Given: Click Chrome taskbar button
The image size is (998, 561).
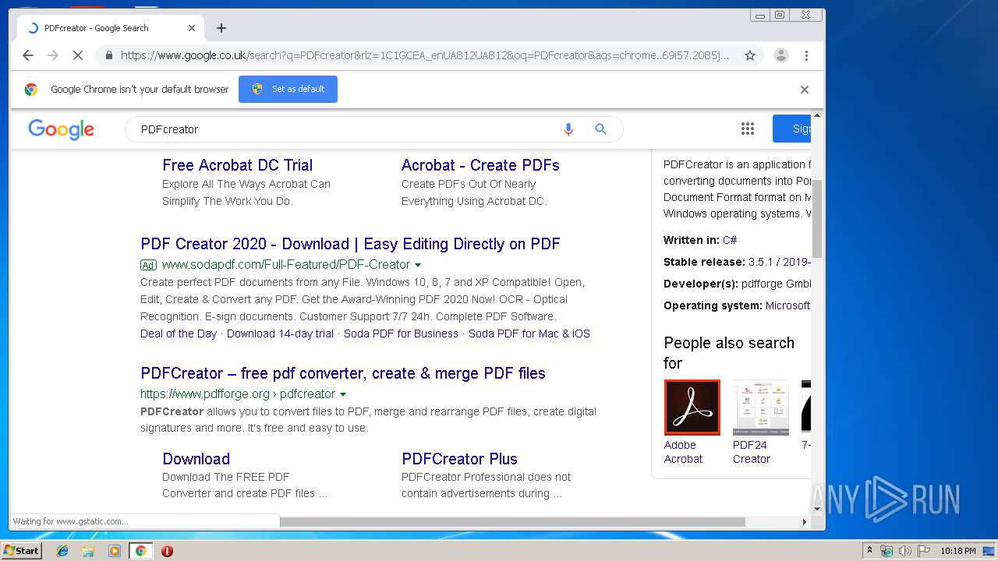Looking at the screenshot, I should 140,551.
